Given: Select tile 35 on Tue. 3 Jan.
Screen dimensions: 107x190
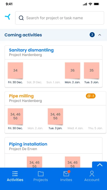Looking at the screenshot, I should pos(92,70).
